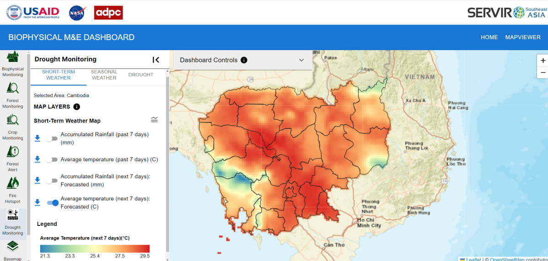
Task: Click the side panel vertical scrollbar
Action: point(167,164)
